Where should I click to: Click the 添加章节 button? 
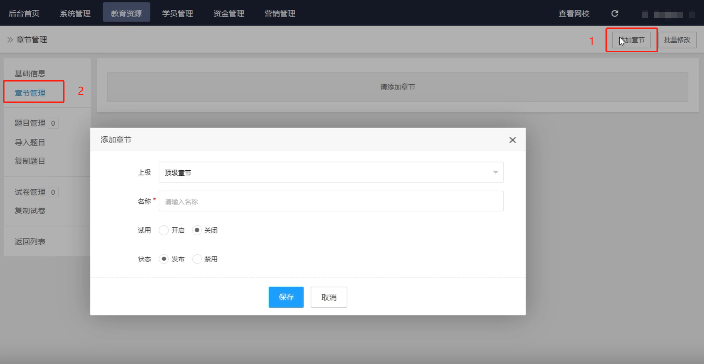click(x=631, y=40)
